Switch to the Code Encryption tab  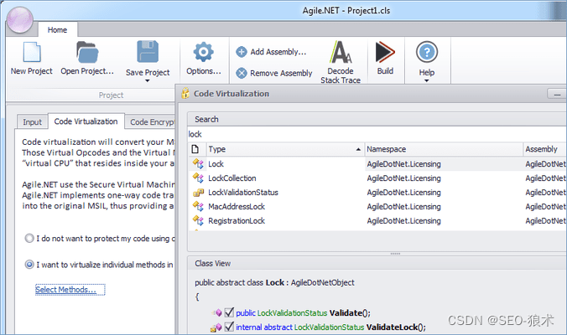(151, 122)
